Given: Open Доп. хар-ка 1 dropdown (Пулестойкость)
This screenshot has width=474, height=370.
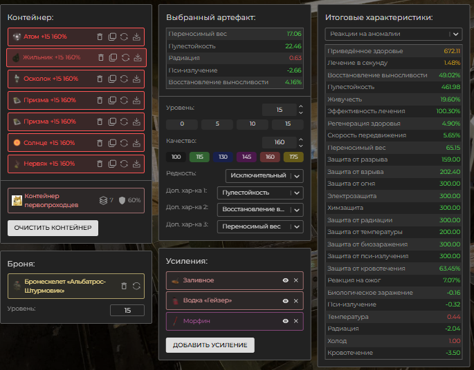Looking at the screenshot, I should click(260, 193).
